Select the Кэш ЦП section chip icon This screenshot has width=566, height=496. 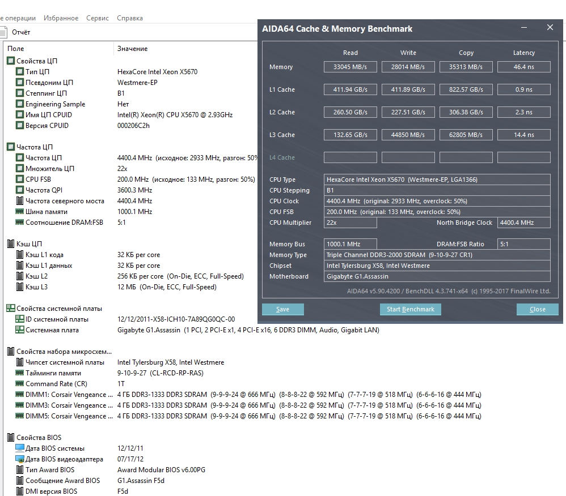tap(11, 243)
